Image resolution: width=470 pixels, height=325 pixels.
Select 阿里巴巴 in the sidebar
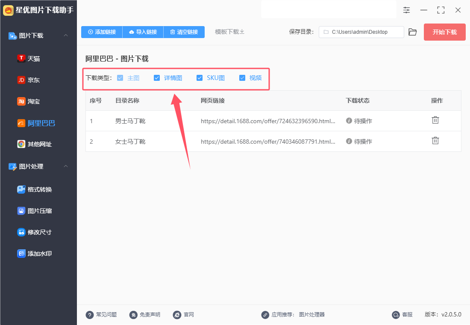coord(36,123)
